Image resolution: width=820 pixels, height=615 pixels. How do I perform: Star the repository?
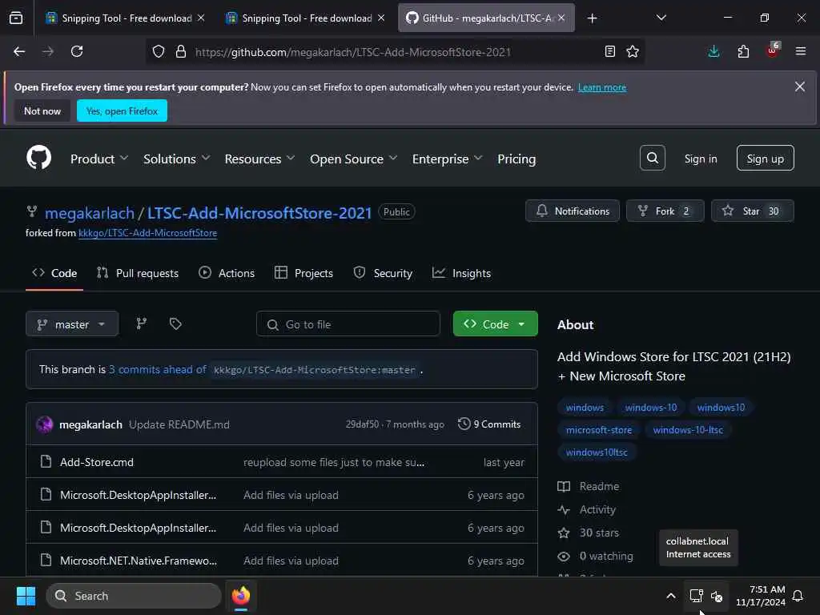pyautogui.click(x=752, y=211)
